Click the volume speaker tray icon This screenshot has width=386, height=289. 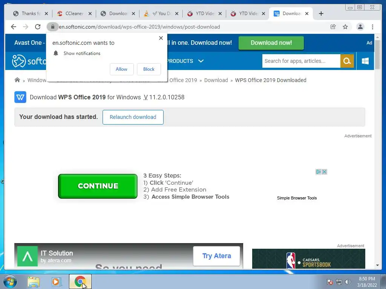pyautogui.click(x=348, y=282)
